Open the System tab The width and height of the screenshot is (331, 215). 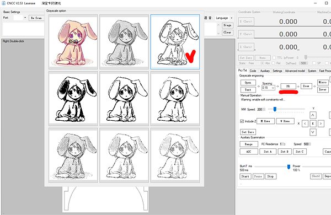[312, 71]
